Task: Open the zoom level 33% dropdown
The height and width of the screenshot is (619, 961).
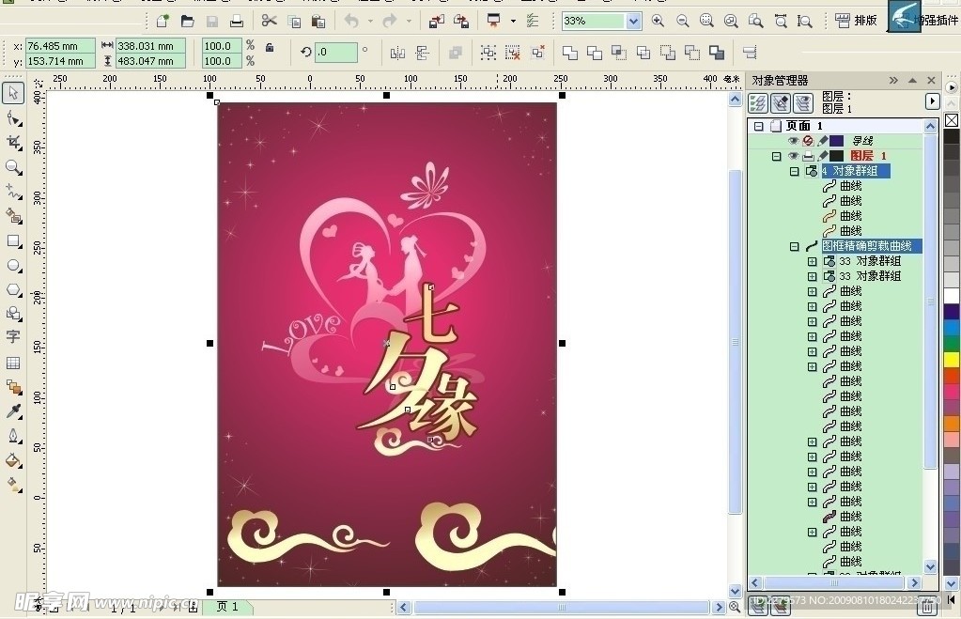Action: (x=632, y=21)
